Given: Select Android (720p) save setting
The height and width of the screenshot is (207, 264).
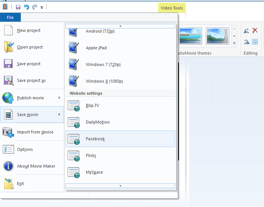Looking at the screenshot, I should [x=120, y=32].
